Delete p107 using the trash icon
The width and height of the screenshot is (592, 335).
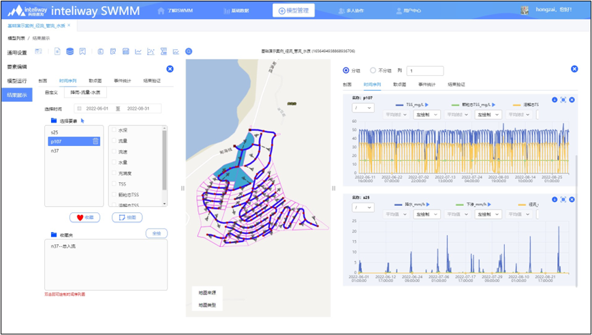[96, 141]
